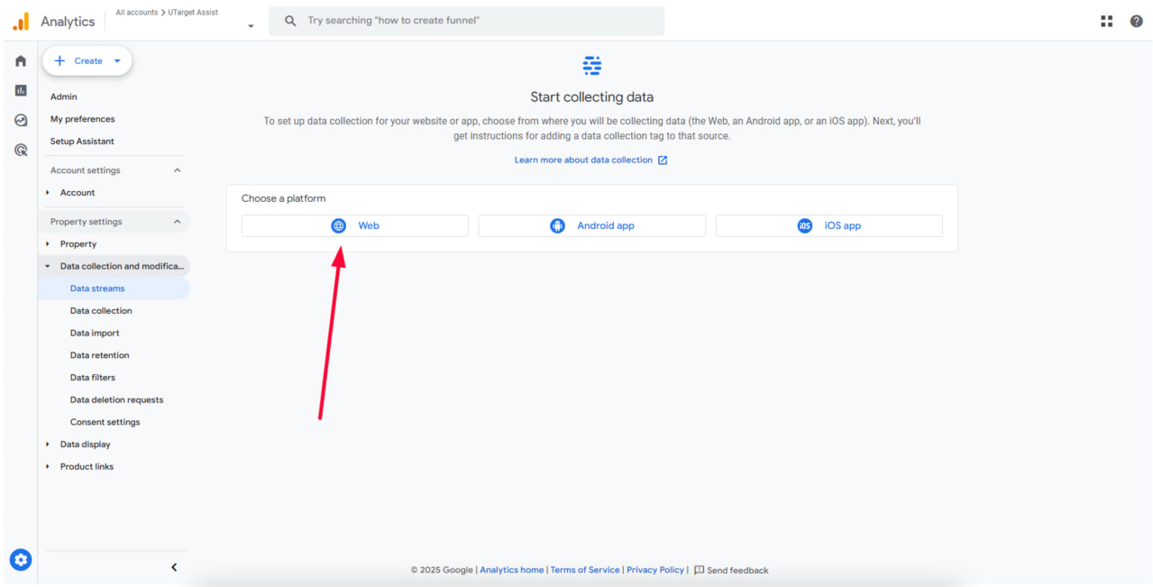Open the Explore icon in left rail
1153x587 pixels.
[x=21, y=120]
